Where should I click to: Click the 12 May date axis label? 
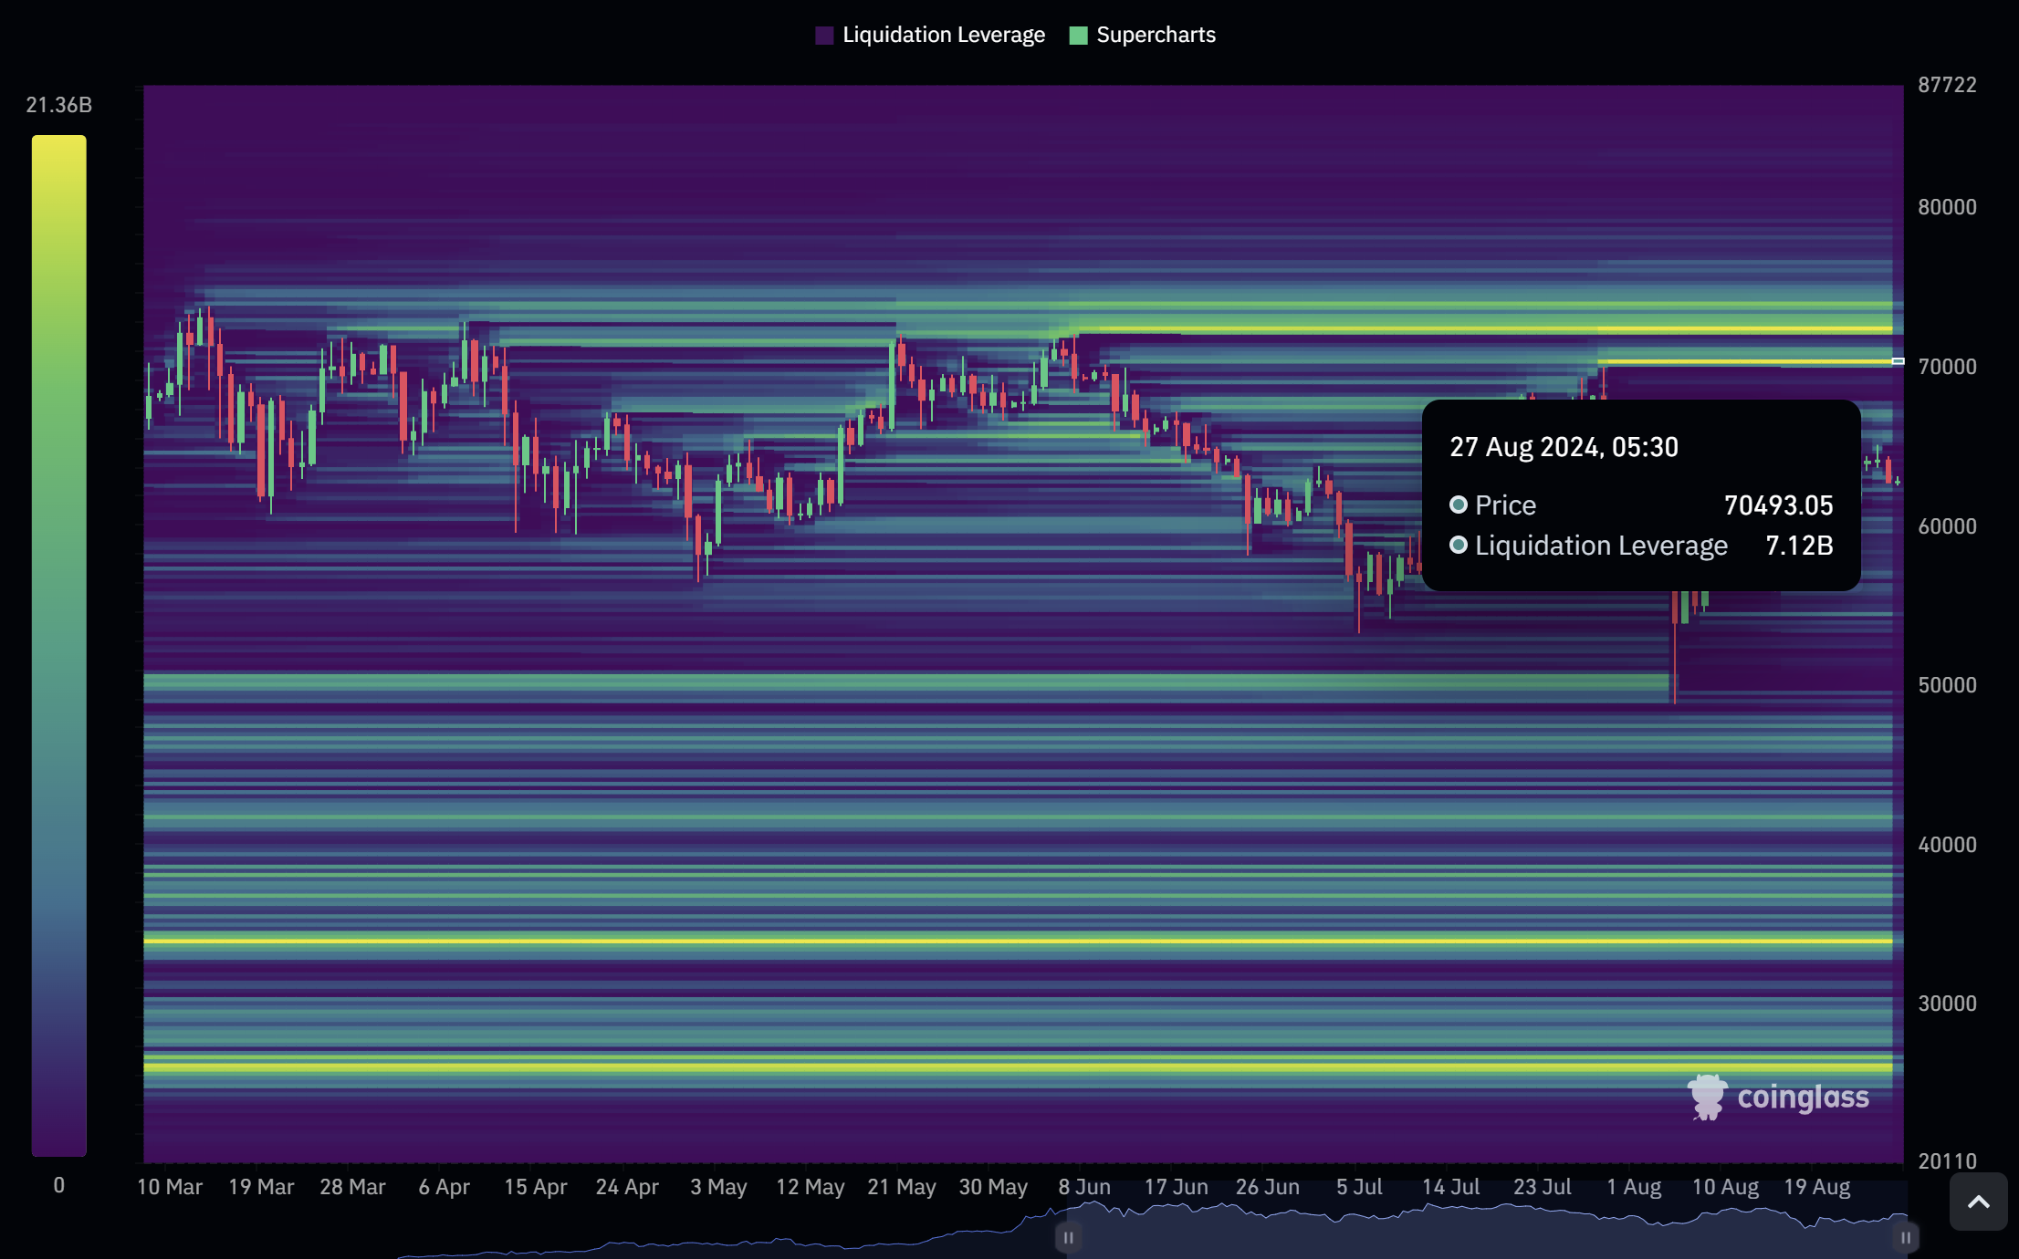(810, 1187)
